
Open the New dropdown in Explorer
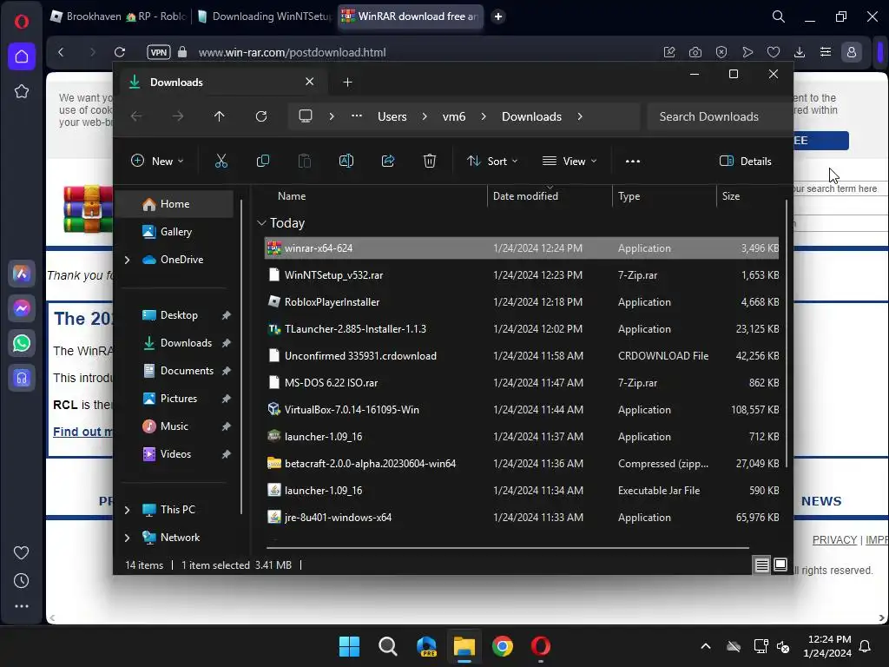pyautogui.click(x=158, y=161)
